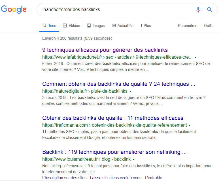Click the Actualités newspaper icon
Screen dimensions: 221x182
pyautogui.click(x=114, y=26)
